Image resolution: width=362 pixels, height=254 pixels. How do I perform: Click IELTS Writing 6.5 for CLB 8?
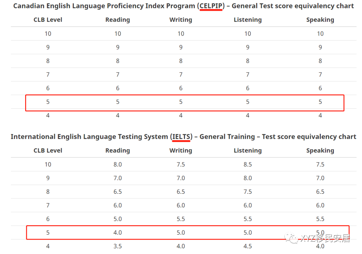(181, 191)
